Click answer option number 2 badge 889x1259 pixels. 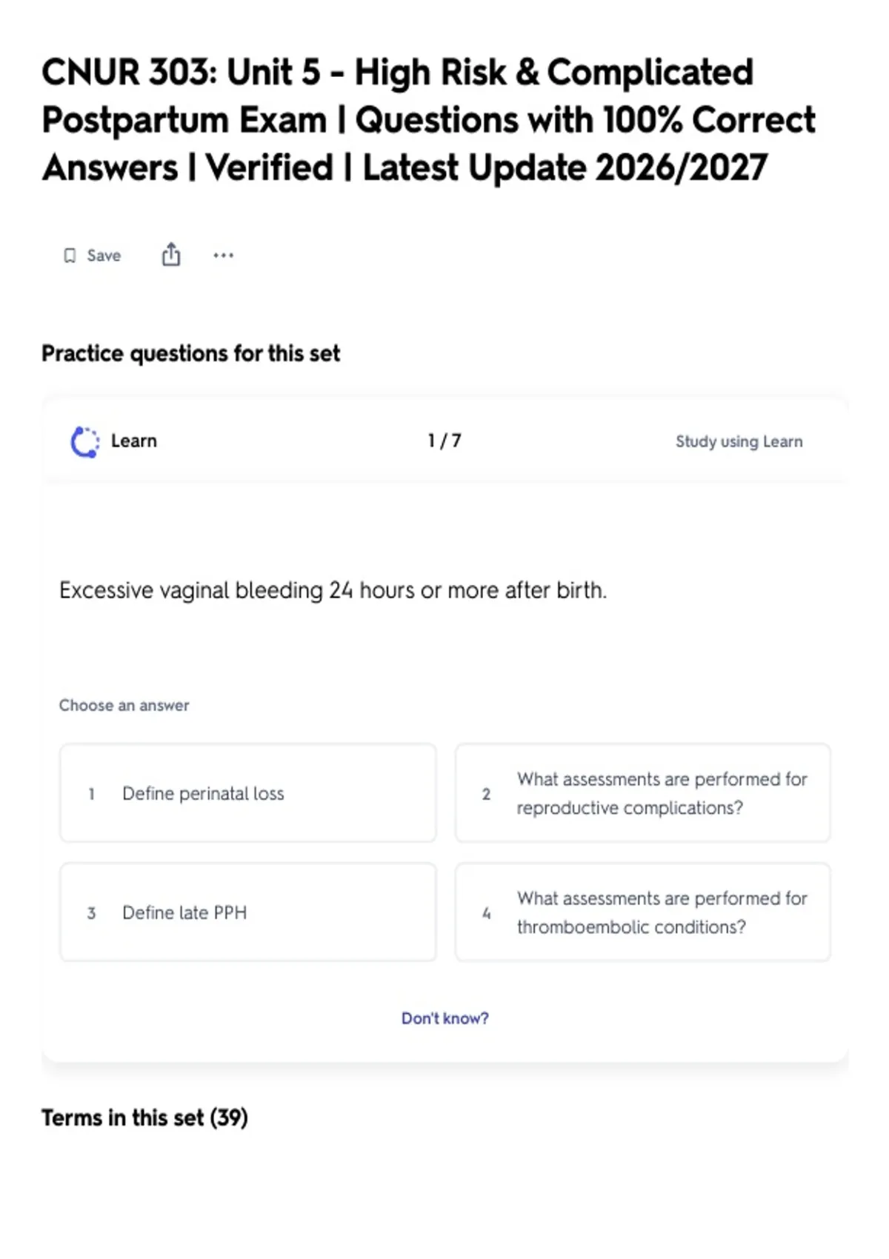click(486, 794)
